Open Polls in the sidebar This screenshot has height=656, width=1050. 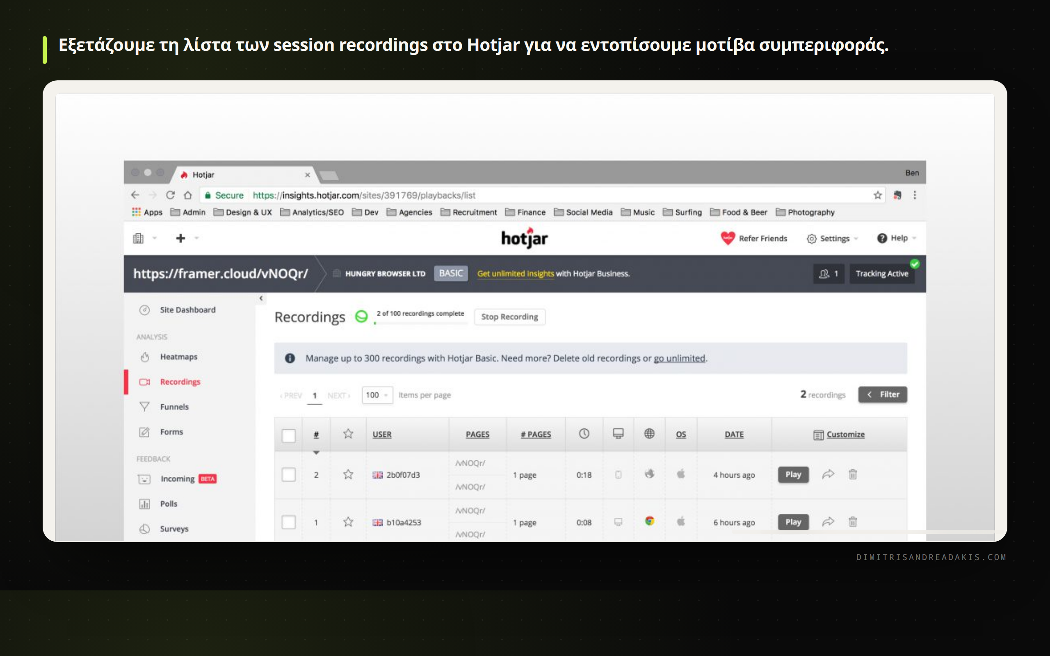(168, 504)
